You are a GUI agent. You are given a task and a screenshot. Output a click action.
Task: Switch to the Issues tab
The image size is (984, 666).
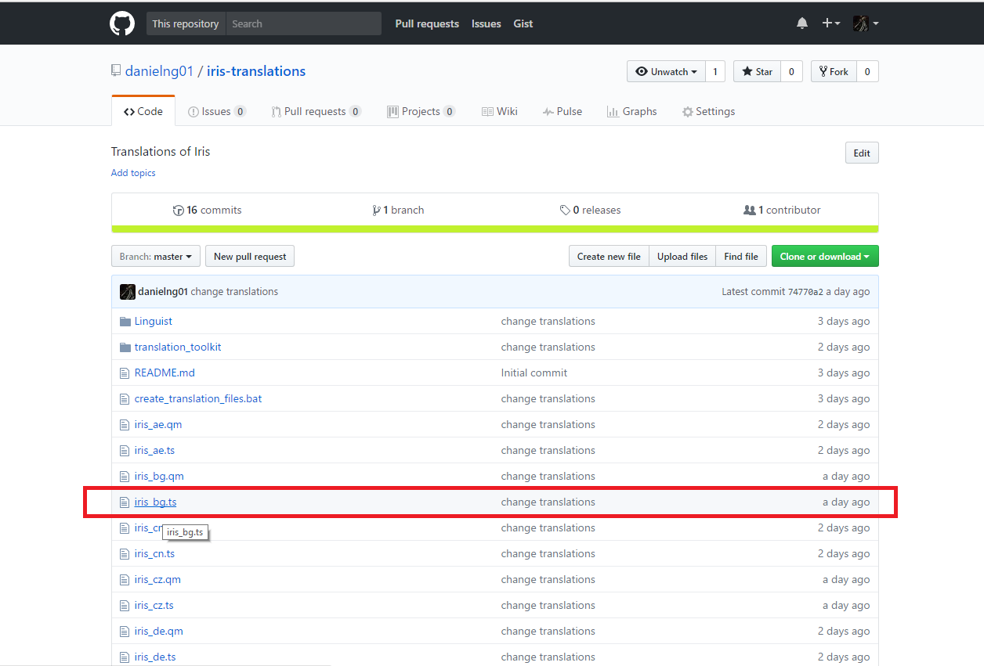click(217, 111)
